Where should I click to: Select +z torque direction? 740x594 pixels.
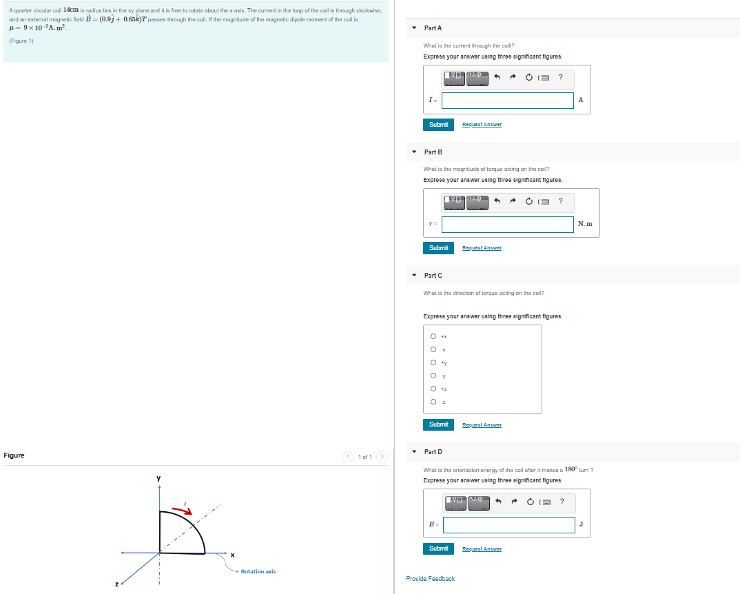(433, 389)
